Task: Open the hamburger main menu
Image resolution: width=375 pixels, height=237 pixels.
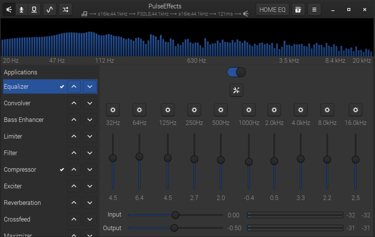Action: (314, 10)
